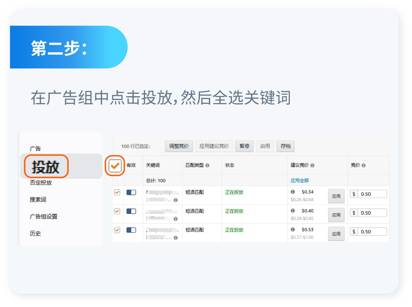Image resolution: width=412 pixels, height=307 pixels.
Task: Click info icon next to $0.40
Action: 293,211
